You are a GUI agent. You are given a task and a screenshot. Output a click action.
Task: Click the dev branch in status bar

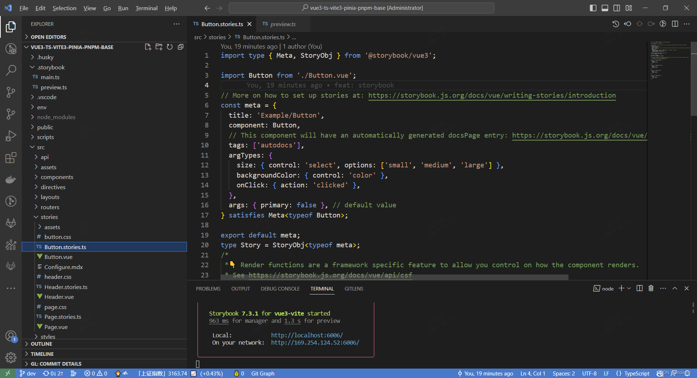tap(28, 373)
